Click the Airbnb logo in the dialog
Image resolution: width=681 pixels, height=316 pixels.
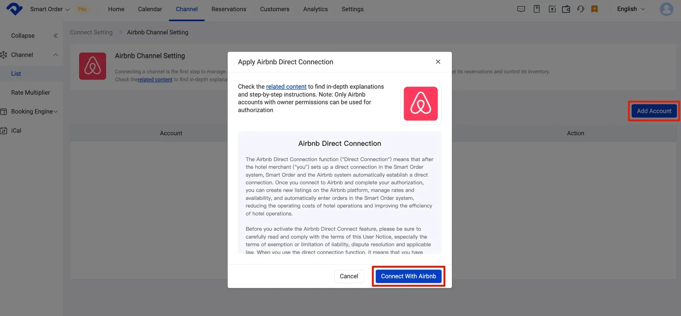click(421, 104)
